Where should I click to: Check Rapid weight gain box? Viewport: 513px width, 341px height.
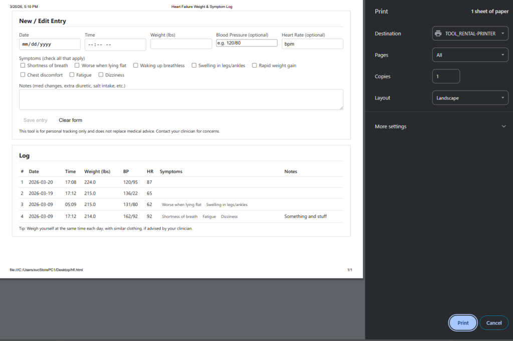pos(254,65)
